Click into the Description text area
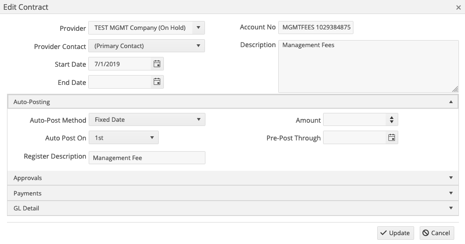This screenshot has height=244, width=465. coord(368,66)
